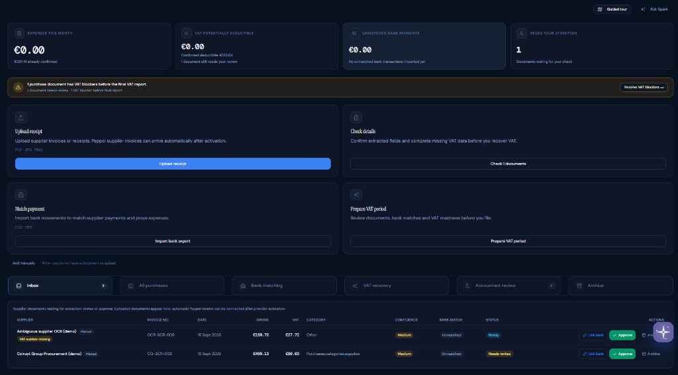
Task: Click the €27.72 VAT amount
Action: [x=292, y=335]
